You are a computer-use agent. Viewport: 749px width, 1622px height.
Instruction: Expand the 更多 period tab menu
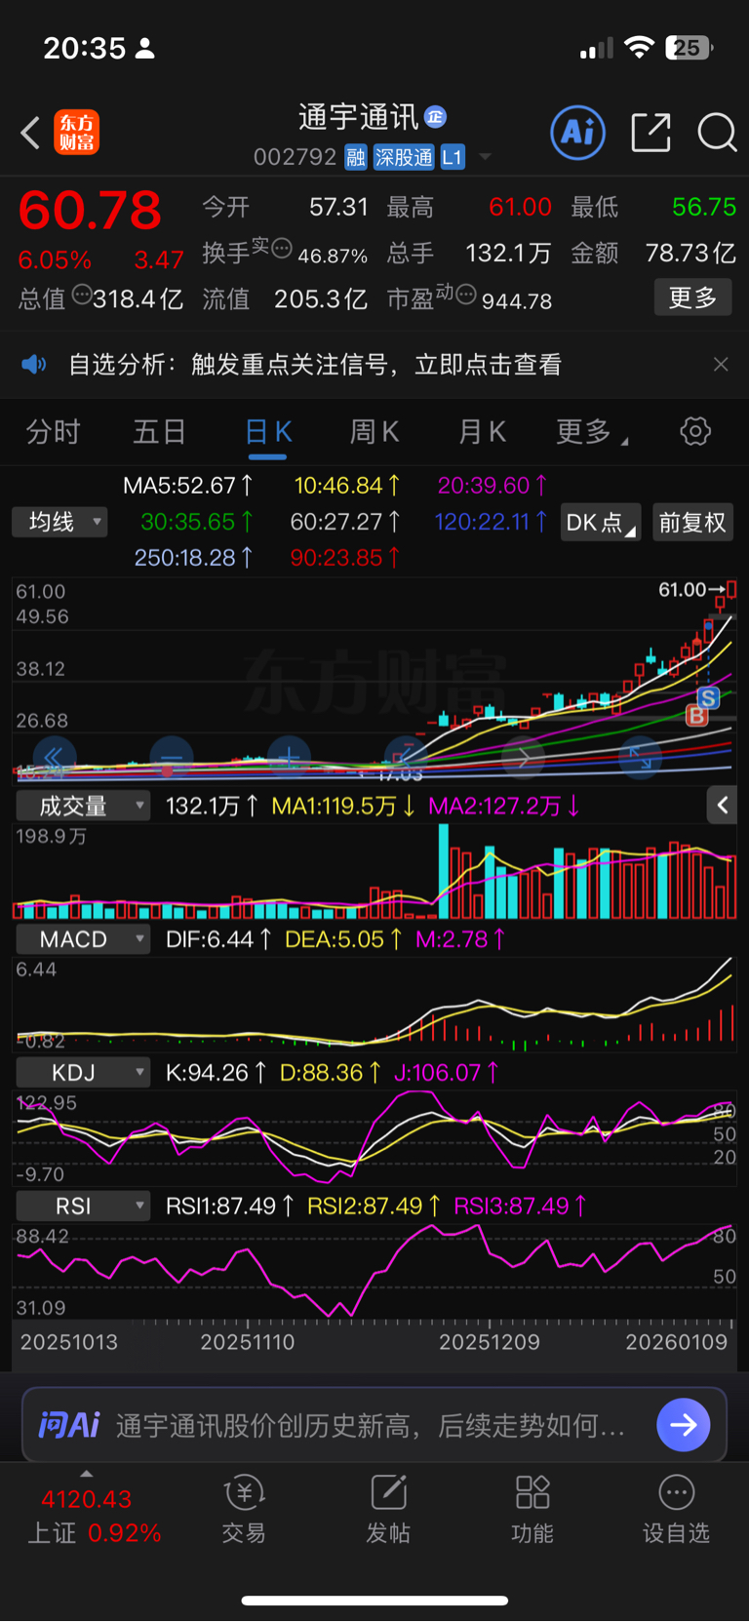coord(592,431)
